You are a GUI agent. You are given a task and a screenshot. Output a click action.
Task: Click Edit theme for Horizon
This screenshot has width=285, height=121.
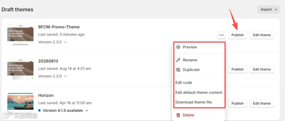262,103
